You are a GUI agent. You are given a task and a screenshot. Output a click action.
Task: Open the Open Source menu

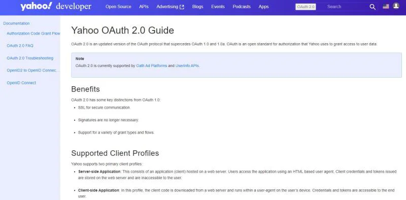tap(118, 7)
